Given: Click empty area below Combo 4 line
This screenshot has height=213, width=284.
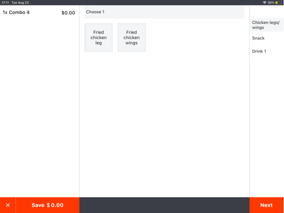Looking at the screenshot, I should (x=39, y=106).
